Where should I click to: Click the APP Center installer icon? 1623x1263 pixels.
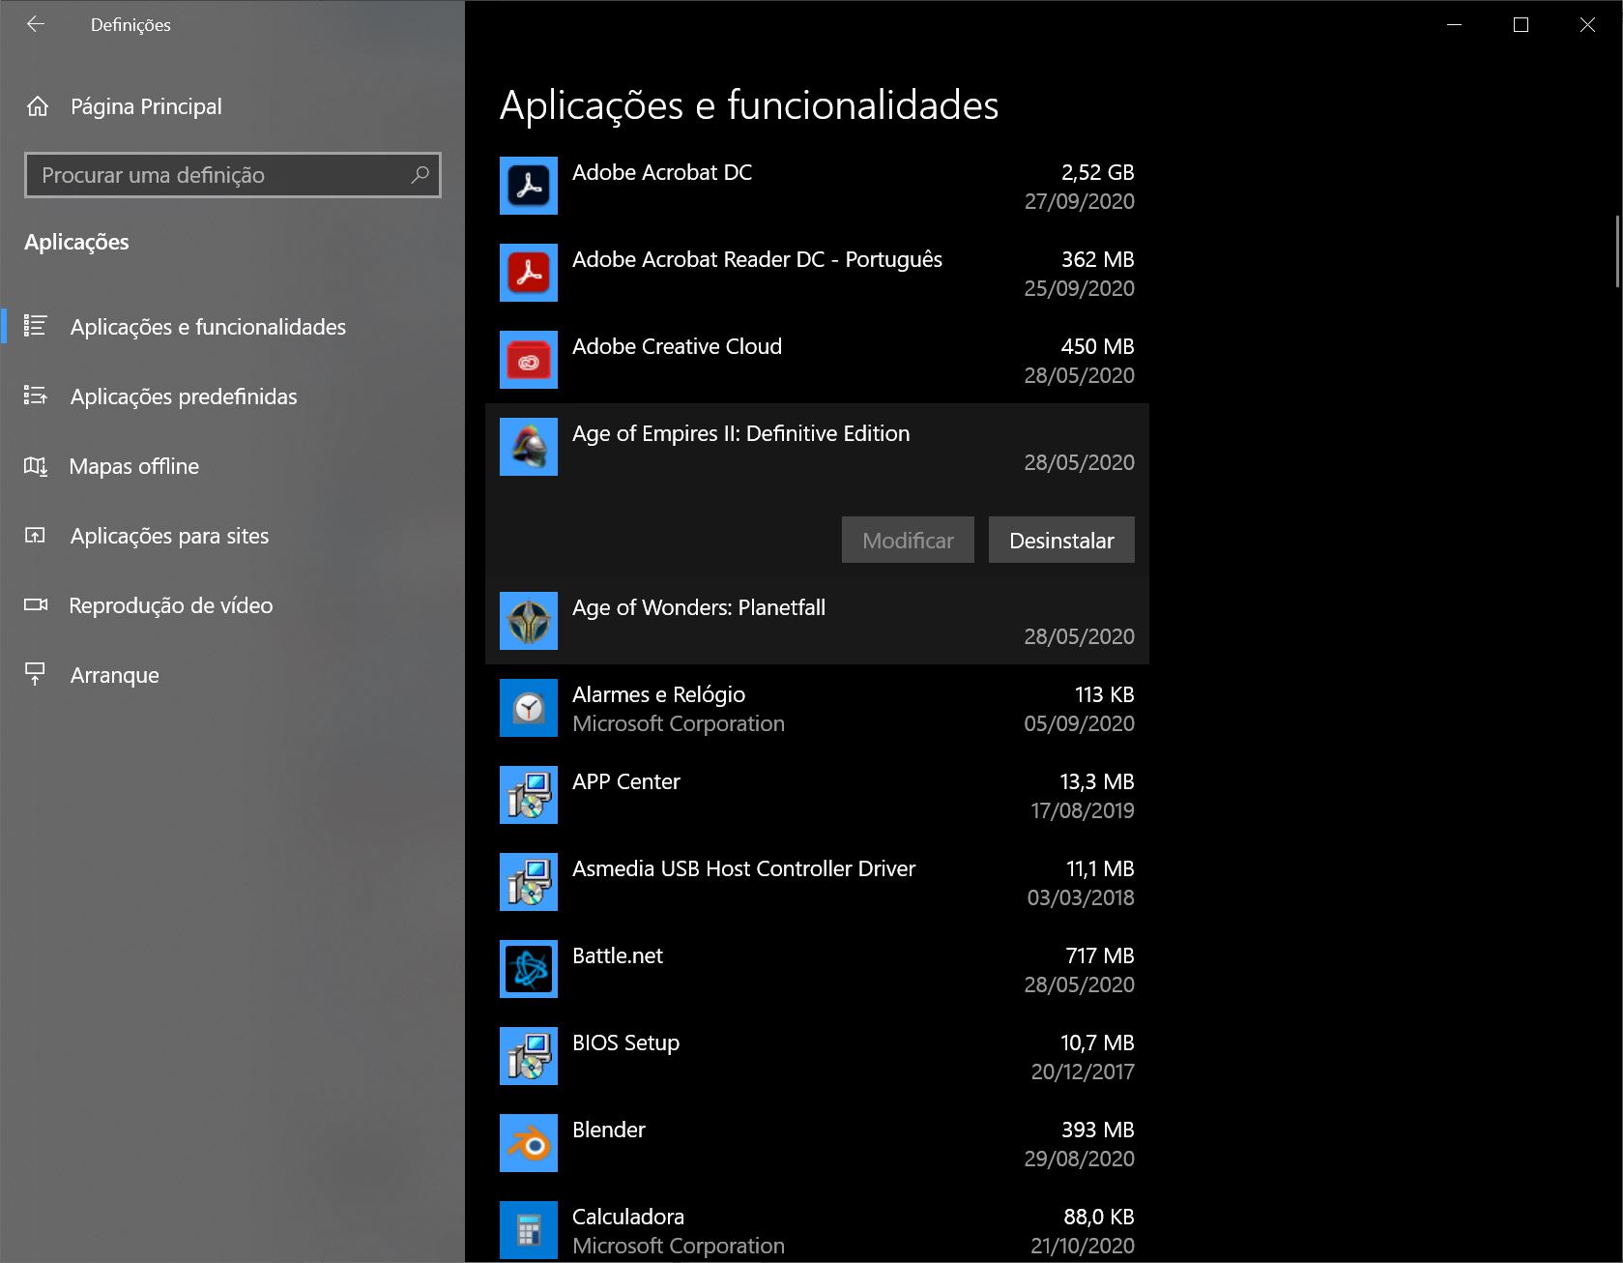point(529,795)
